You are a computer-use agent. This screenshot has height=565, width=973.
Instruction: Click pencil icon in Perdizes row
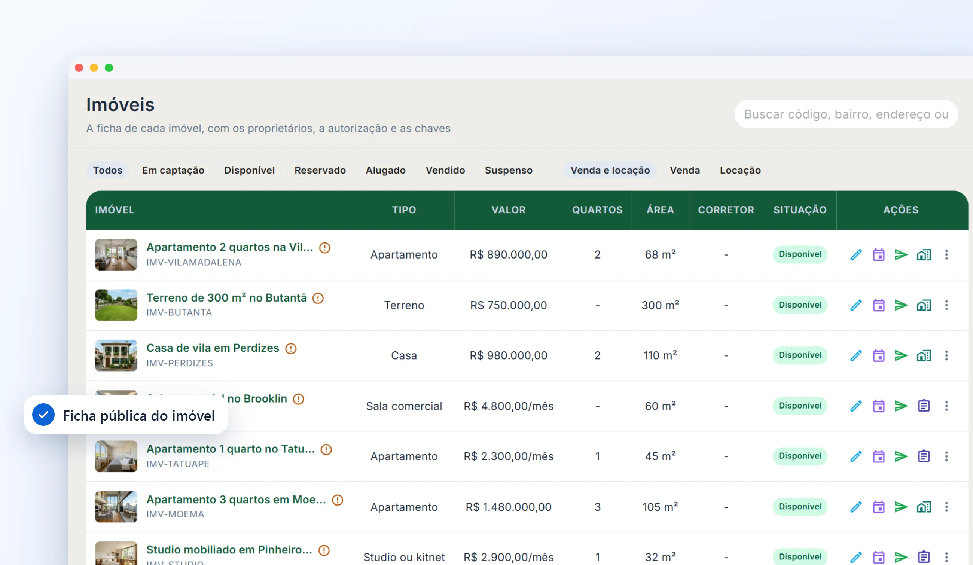point(855,355)
